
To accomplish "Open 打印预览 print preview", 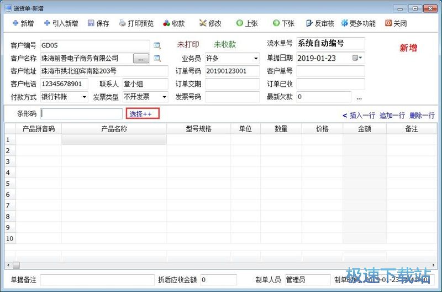I will click(x=136, y=23).
